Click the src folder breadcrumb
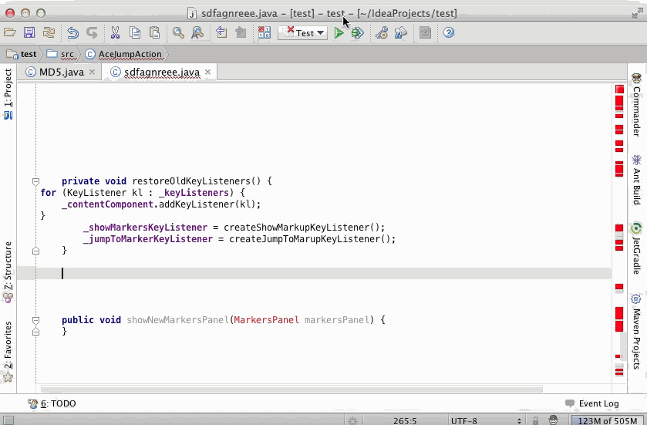 point(60,54)
